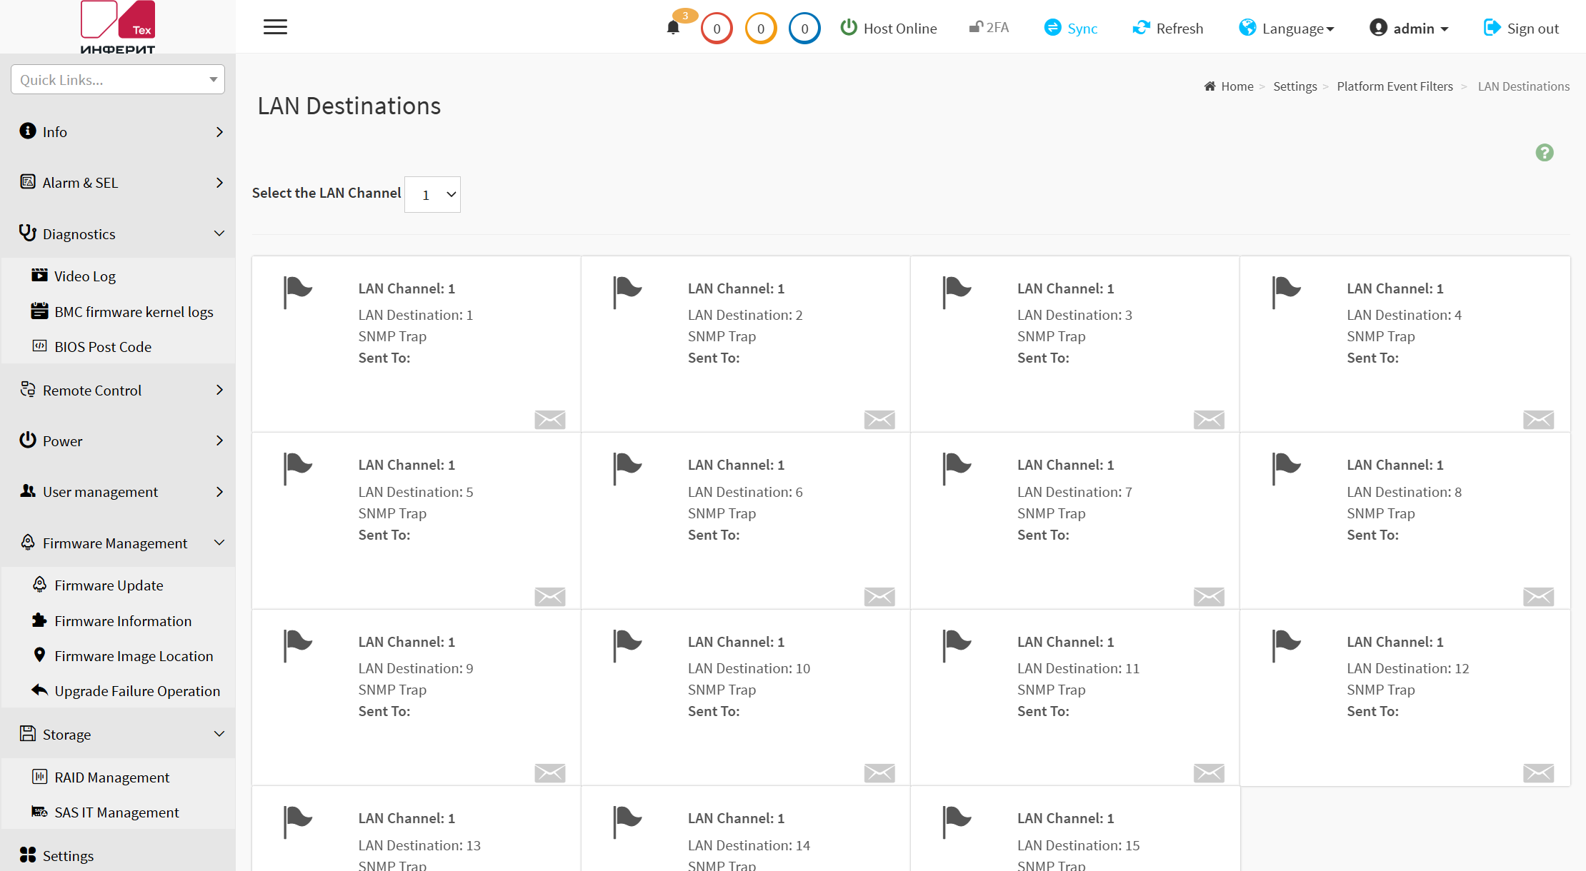Click the red critical alerts counter

717,29
